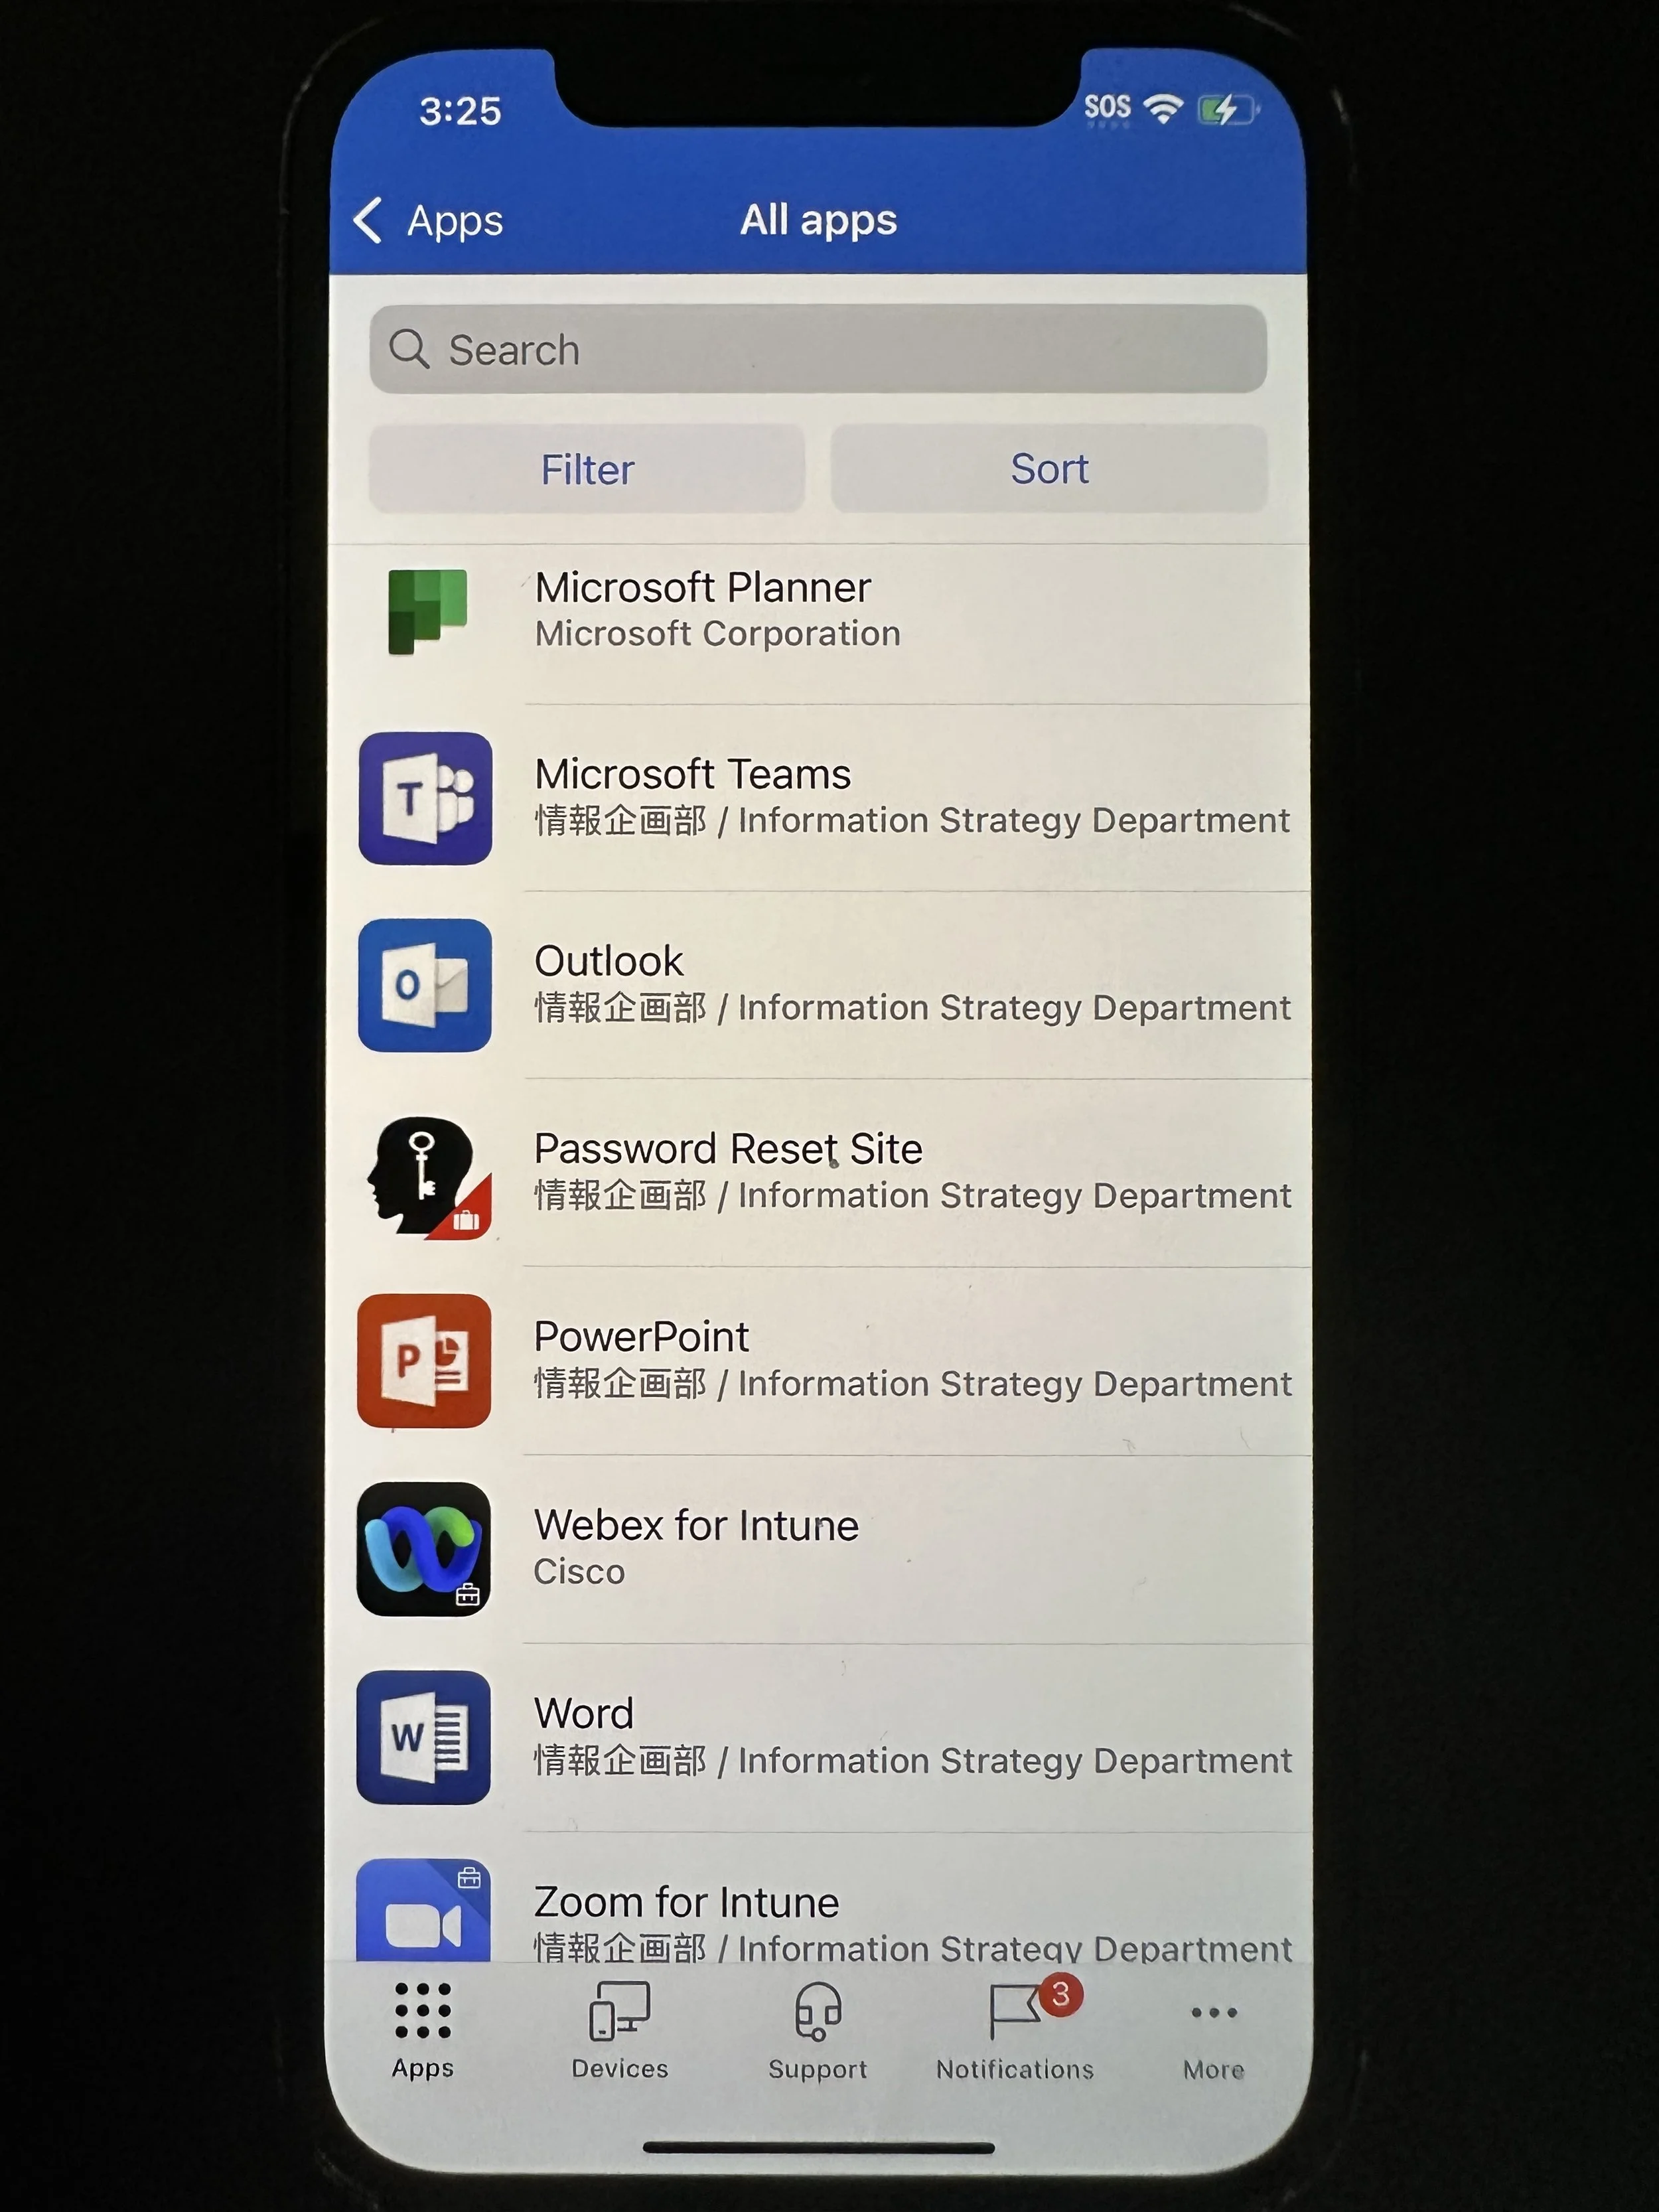This screenshot has width=1659, height=2212.
Task: Open the Filter options
Action: point(587,468)
